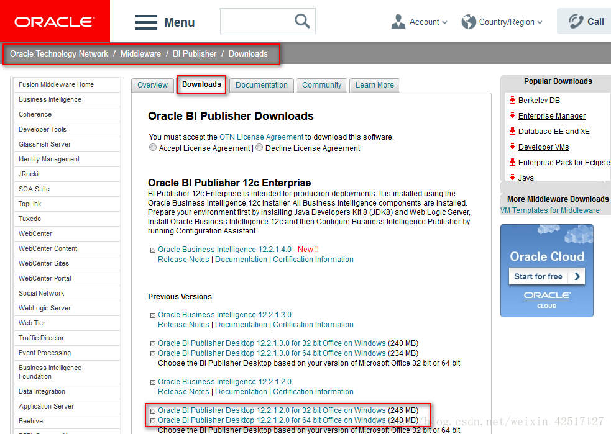This screenshot has width=611, height=434.
Task: Open Identity Management sidebar item
Action: pyautogui.click(x=67, y=159)
